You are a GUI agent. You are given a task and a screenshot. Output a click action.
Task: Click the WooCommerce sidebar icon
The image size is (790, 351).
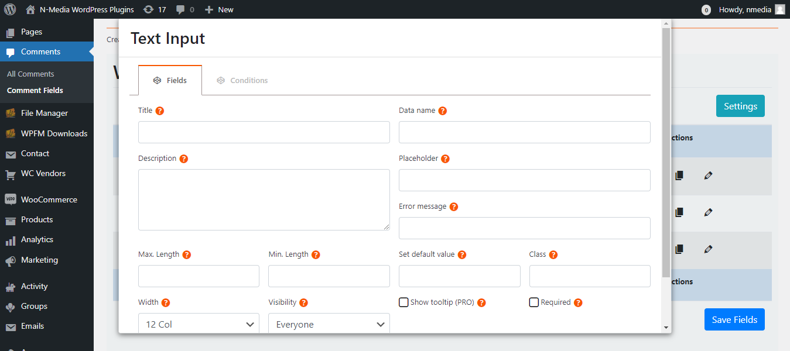tap(11, 199)
